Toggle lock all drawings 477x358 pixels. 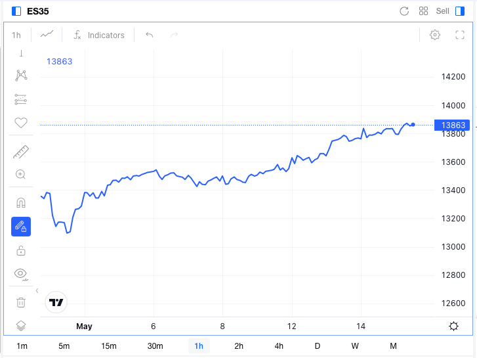[x=21, y=251]
